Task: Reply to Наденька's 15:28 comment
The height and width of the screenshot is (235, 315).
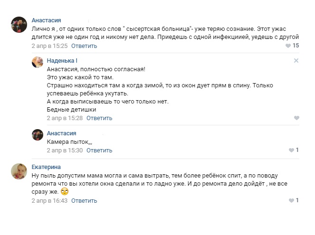Action: [x=99, y=118]
